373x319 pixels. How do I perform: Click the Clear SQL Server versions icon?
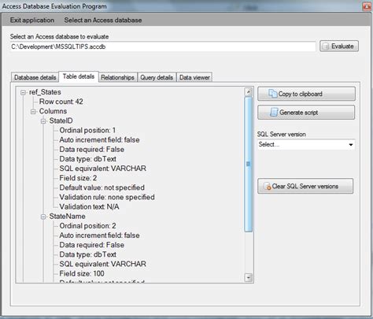coord(268,187)
